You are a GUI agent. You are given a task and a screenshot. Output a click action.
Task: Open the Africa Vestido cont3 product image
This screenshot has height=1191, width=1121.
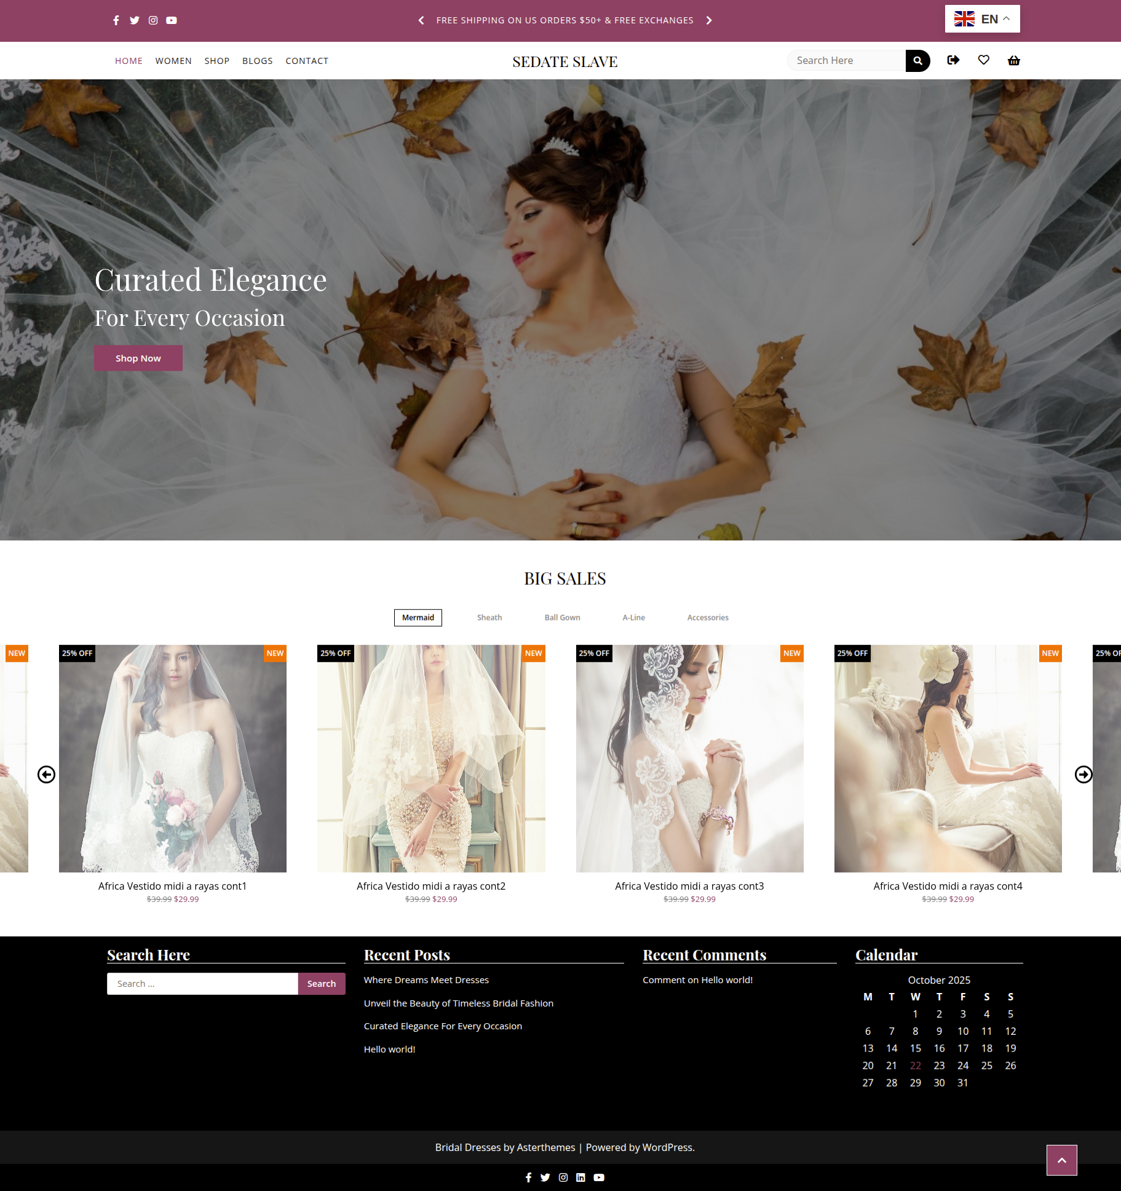tap(689, 758)
